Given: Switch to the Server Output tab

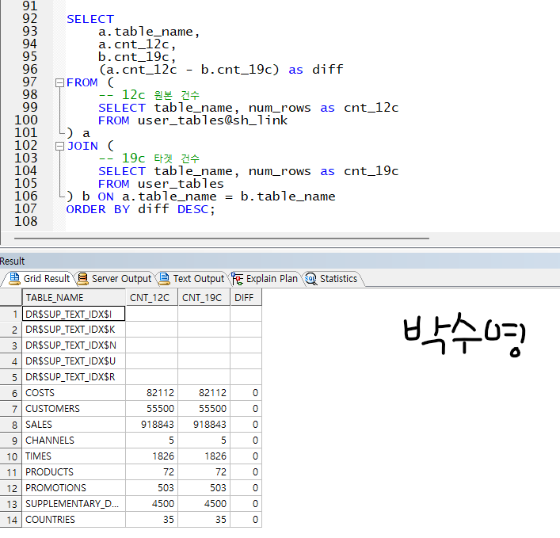Looking at the screenshot, I should (120, 279).
